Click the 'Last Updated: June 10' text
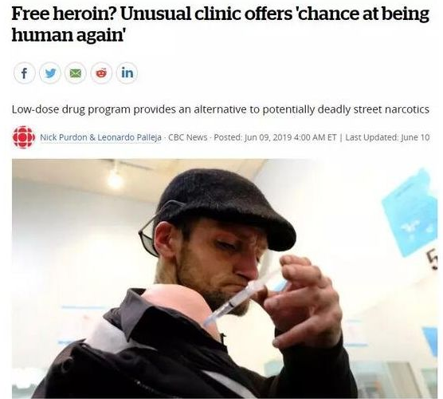Viewport: 443px width, 399px height. coord(387,137)
